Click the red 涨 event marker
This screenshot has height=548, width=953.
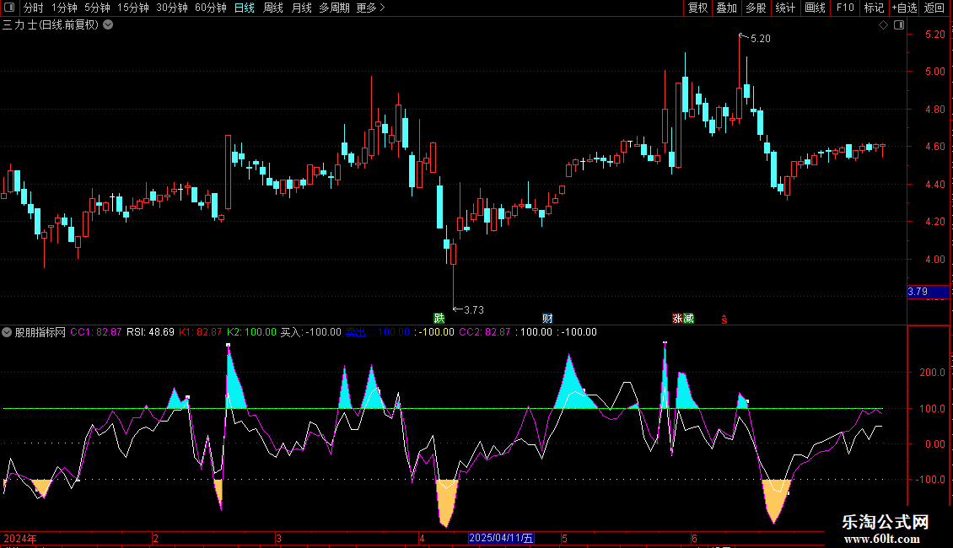pyautogui.click(x=678, y=319)
